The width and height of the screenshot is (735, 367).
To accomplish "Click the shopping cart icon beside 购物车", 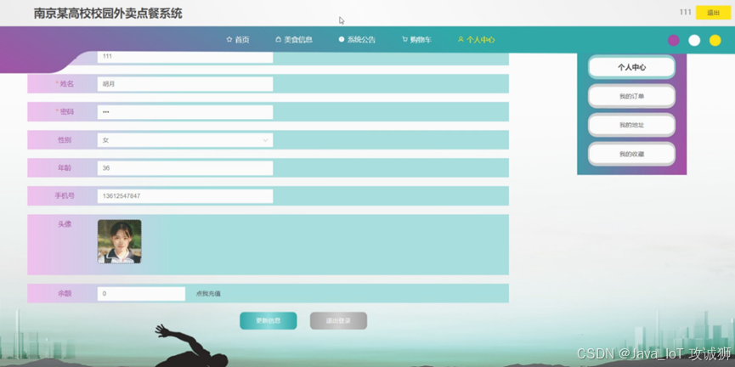I will coord(404,40).
